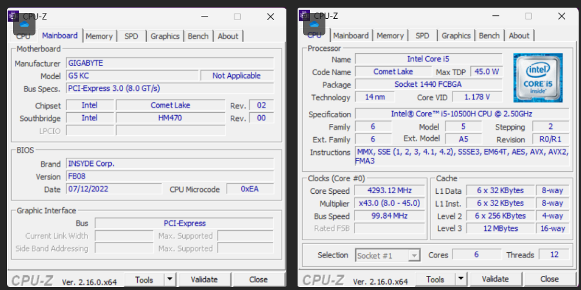Viewport: 581px width, 290px height.
Task: Click the 99.84 MHz bus speed field
Action: [x=389, y=216]
